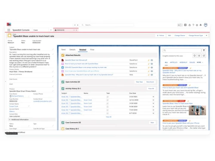The image size is (215, 161).
Task: Open more case actions dropdown arrow
Action: [x=206, y=36]
